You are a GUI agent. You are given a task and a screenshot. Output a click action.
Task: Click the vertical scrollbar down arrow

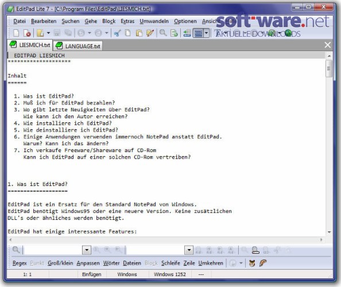coord(329,232)
